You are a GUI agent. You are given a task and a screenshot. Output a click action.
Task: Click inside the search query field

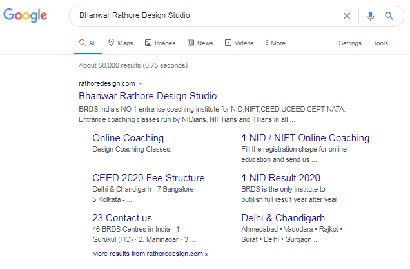click(x=206, y=15)
